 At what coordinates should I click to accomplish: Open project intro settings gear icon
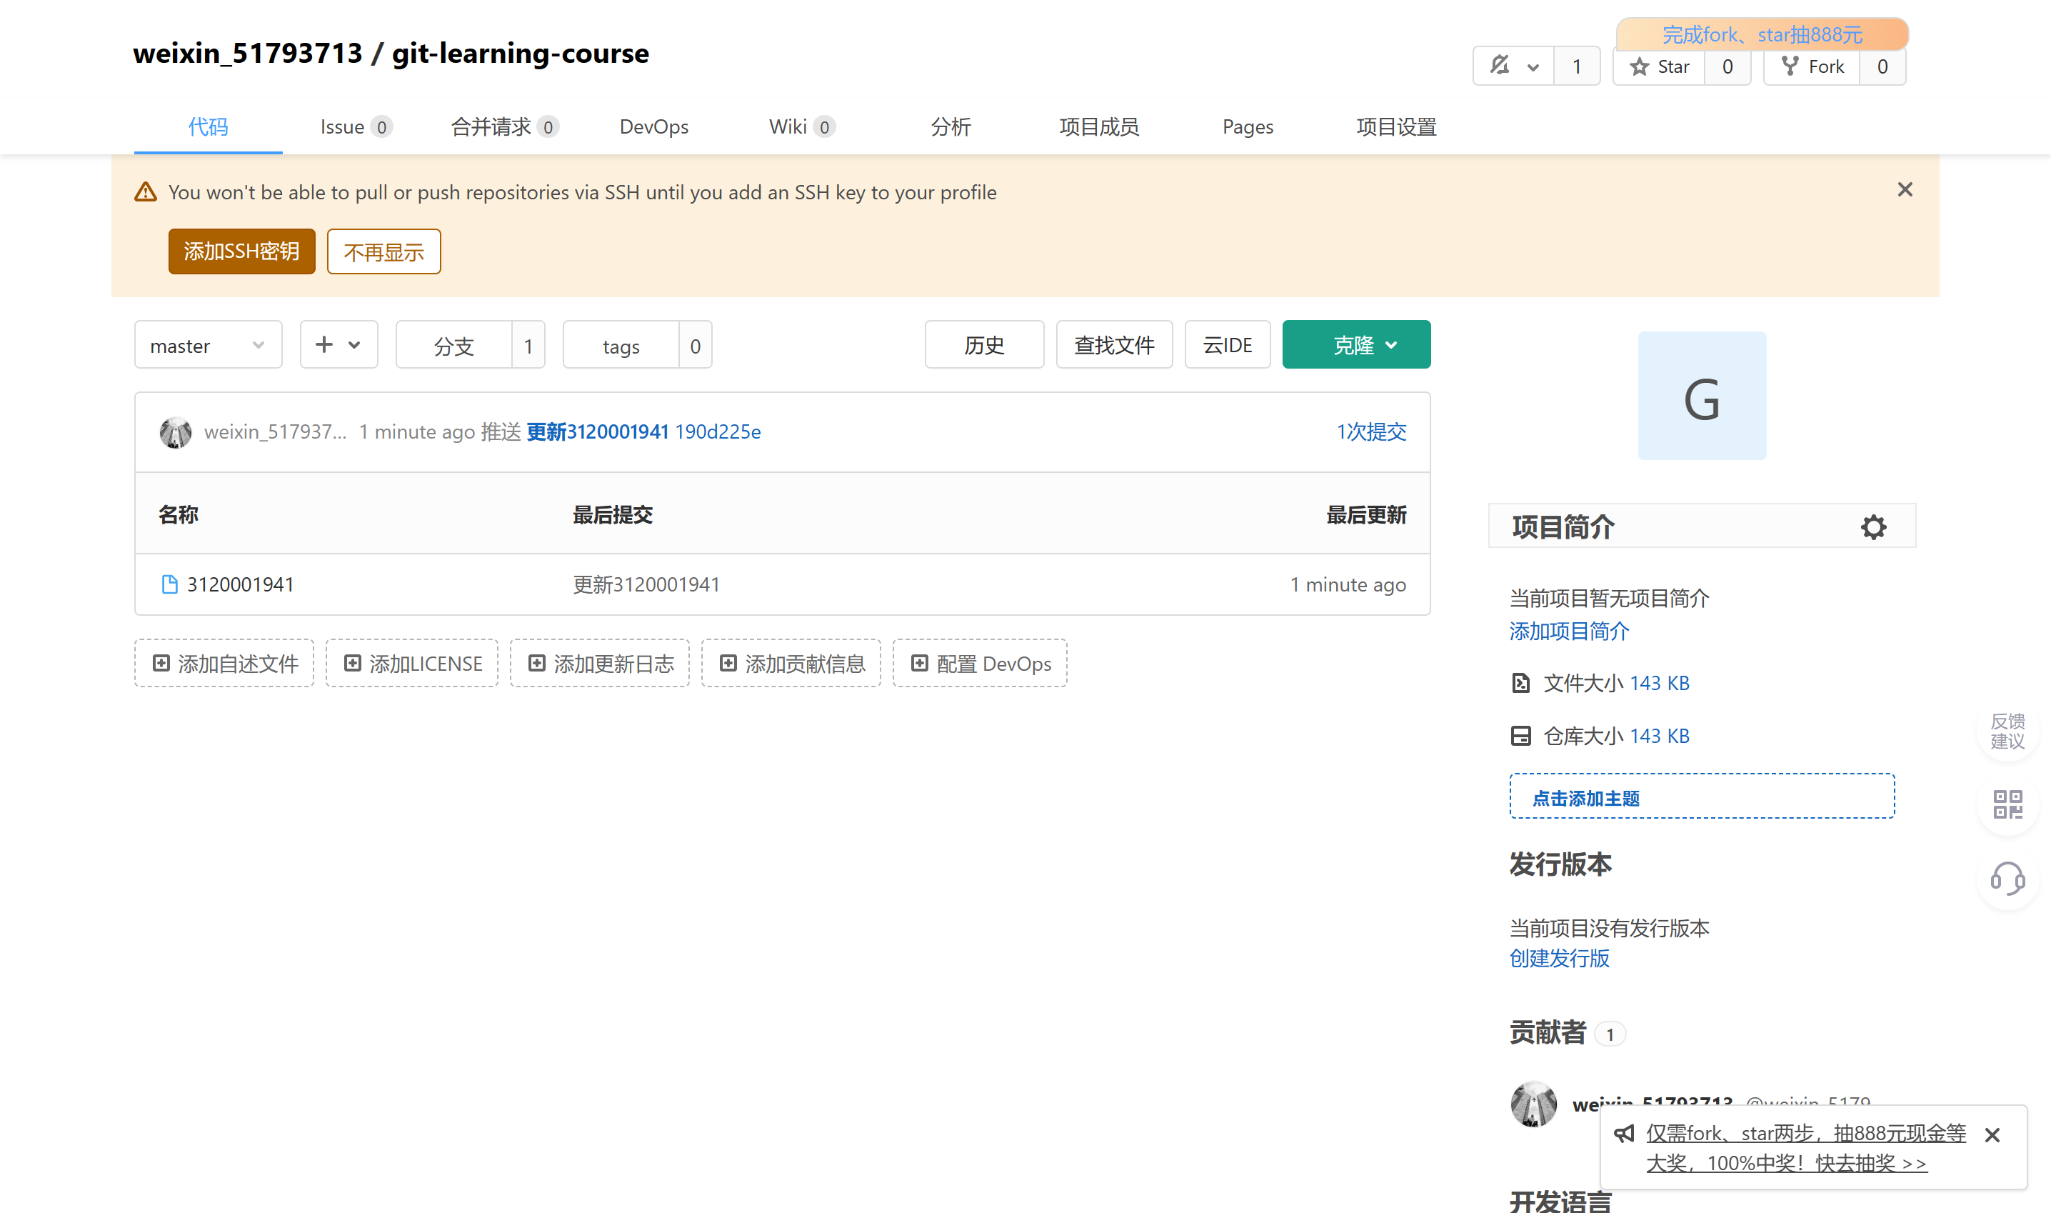click(1873, 527)
